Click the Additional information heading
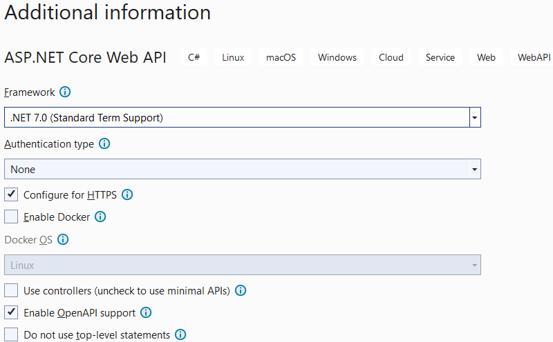This screenshot has width=553, height=342. (108, 12)
